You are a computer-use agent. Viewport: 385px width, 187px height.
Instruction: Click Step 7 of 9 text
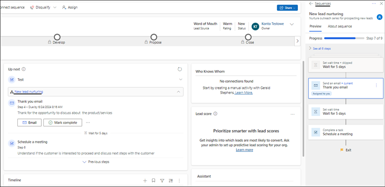point(374,38)
